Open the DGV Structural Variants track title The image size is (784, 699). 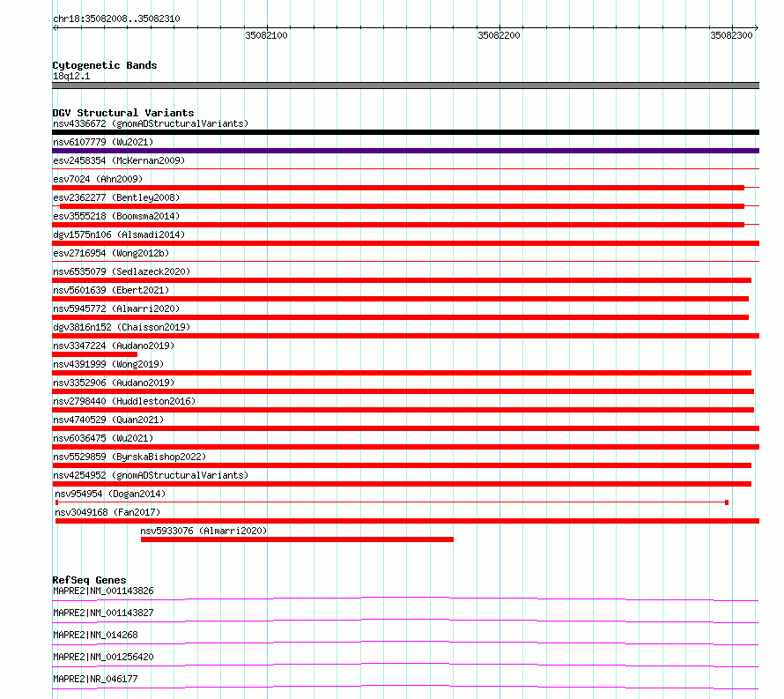pyautogui.click(x=123, y=113)
